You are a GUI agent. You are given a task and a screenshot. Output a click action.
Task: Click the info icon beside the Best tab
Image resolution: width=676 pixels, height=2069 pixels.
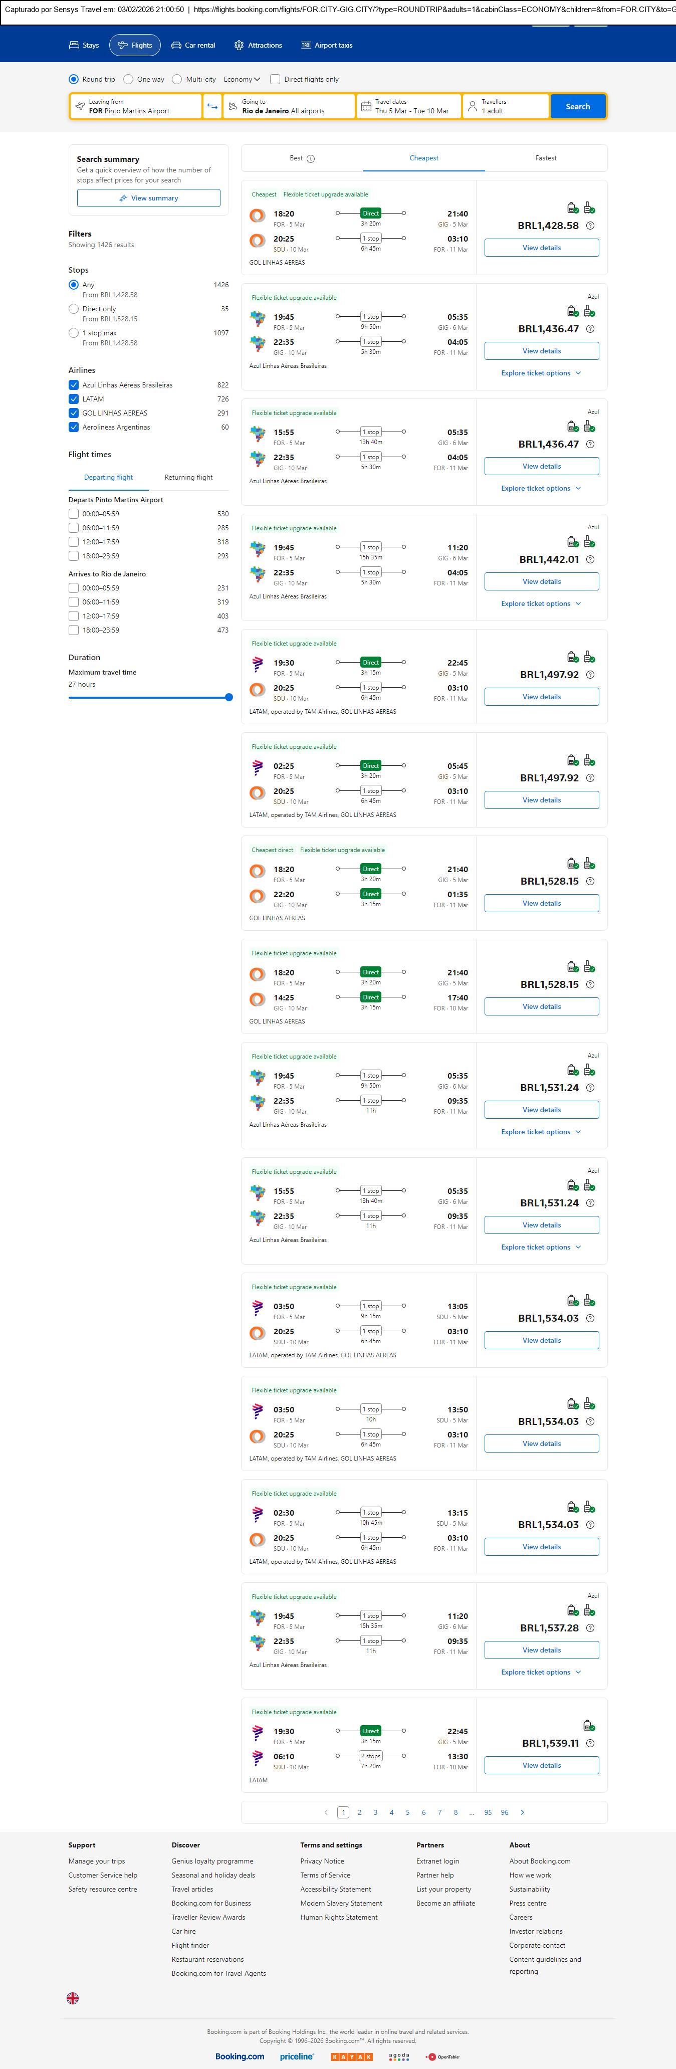(311, 159)
